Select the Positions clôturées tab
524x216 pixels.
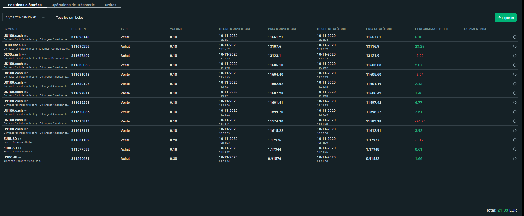coord(25,5)
